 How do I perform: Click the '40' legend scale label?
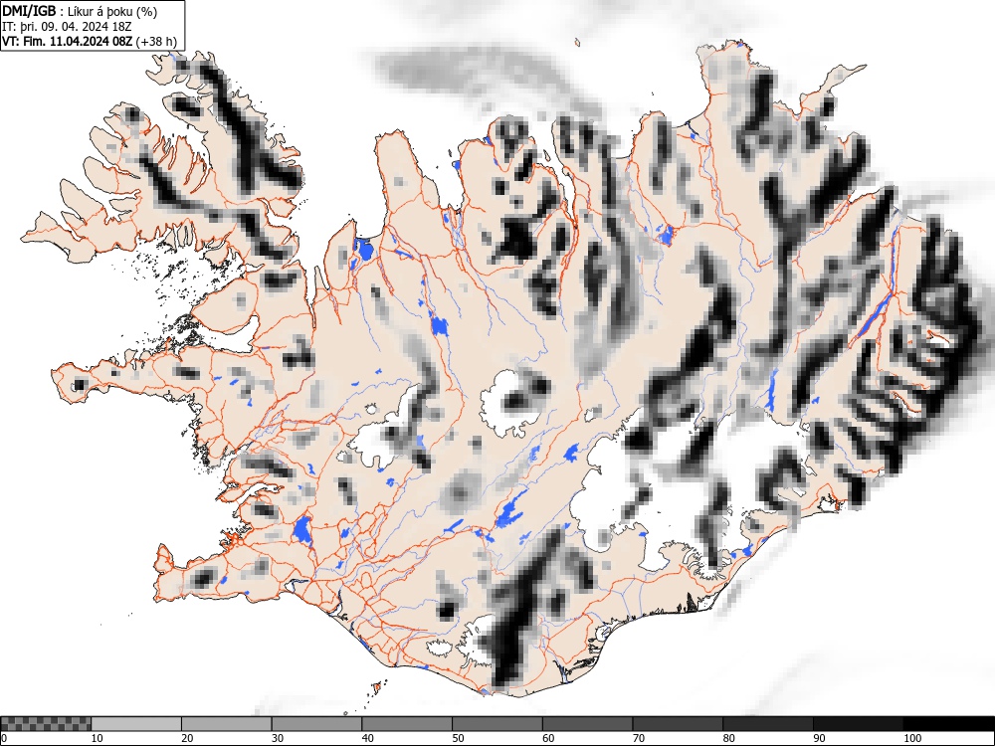pyautogui.click(x=367, y=738)
